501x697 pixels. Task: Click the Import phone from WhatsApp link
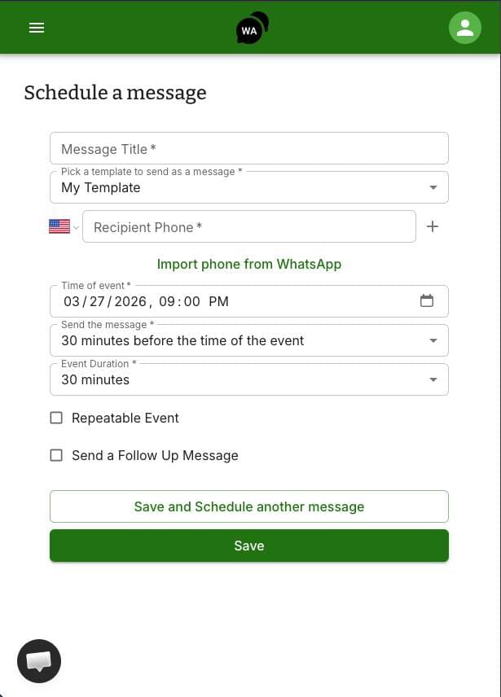click(x=249, y=264)
